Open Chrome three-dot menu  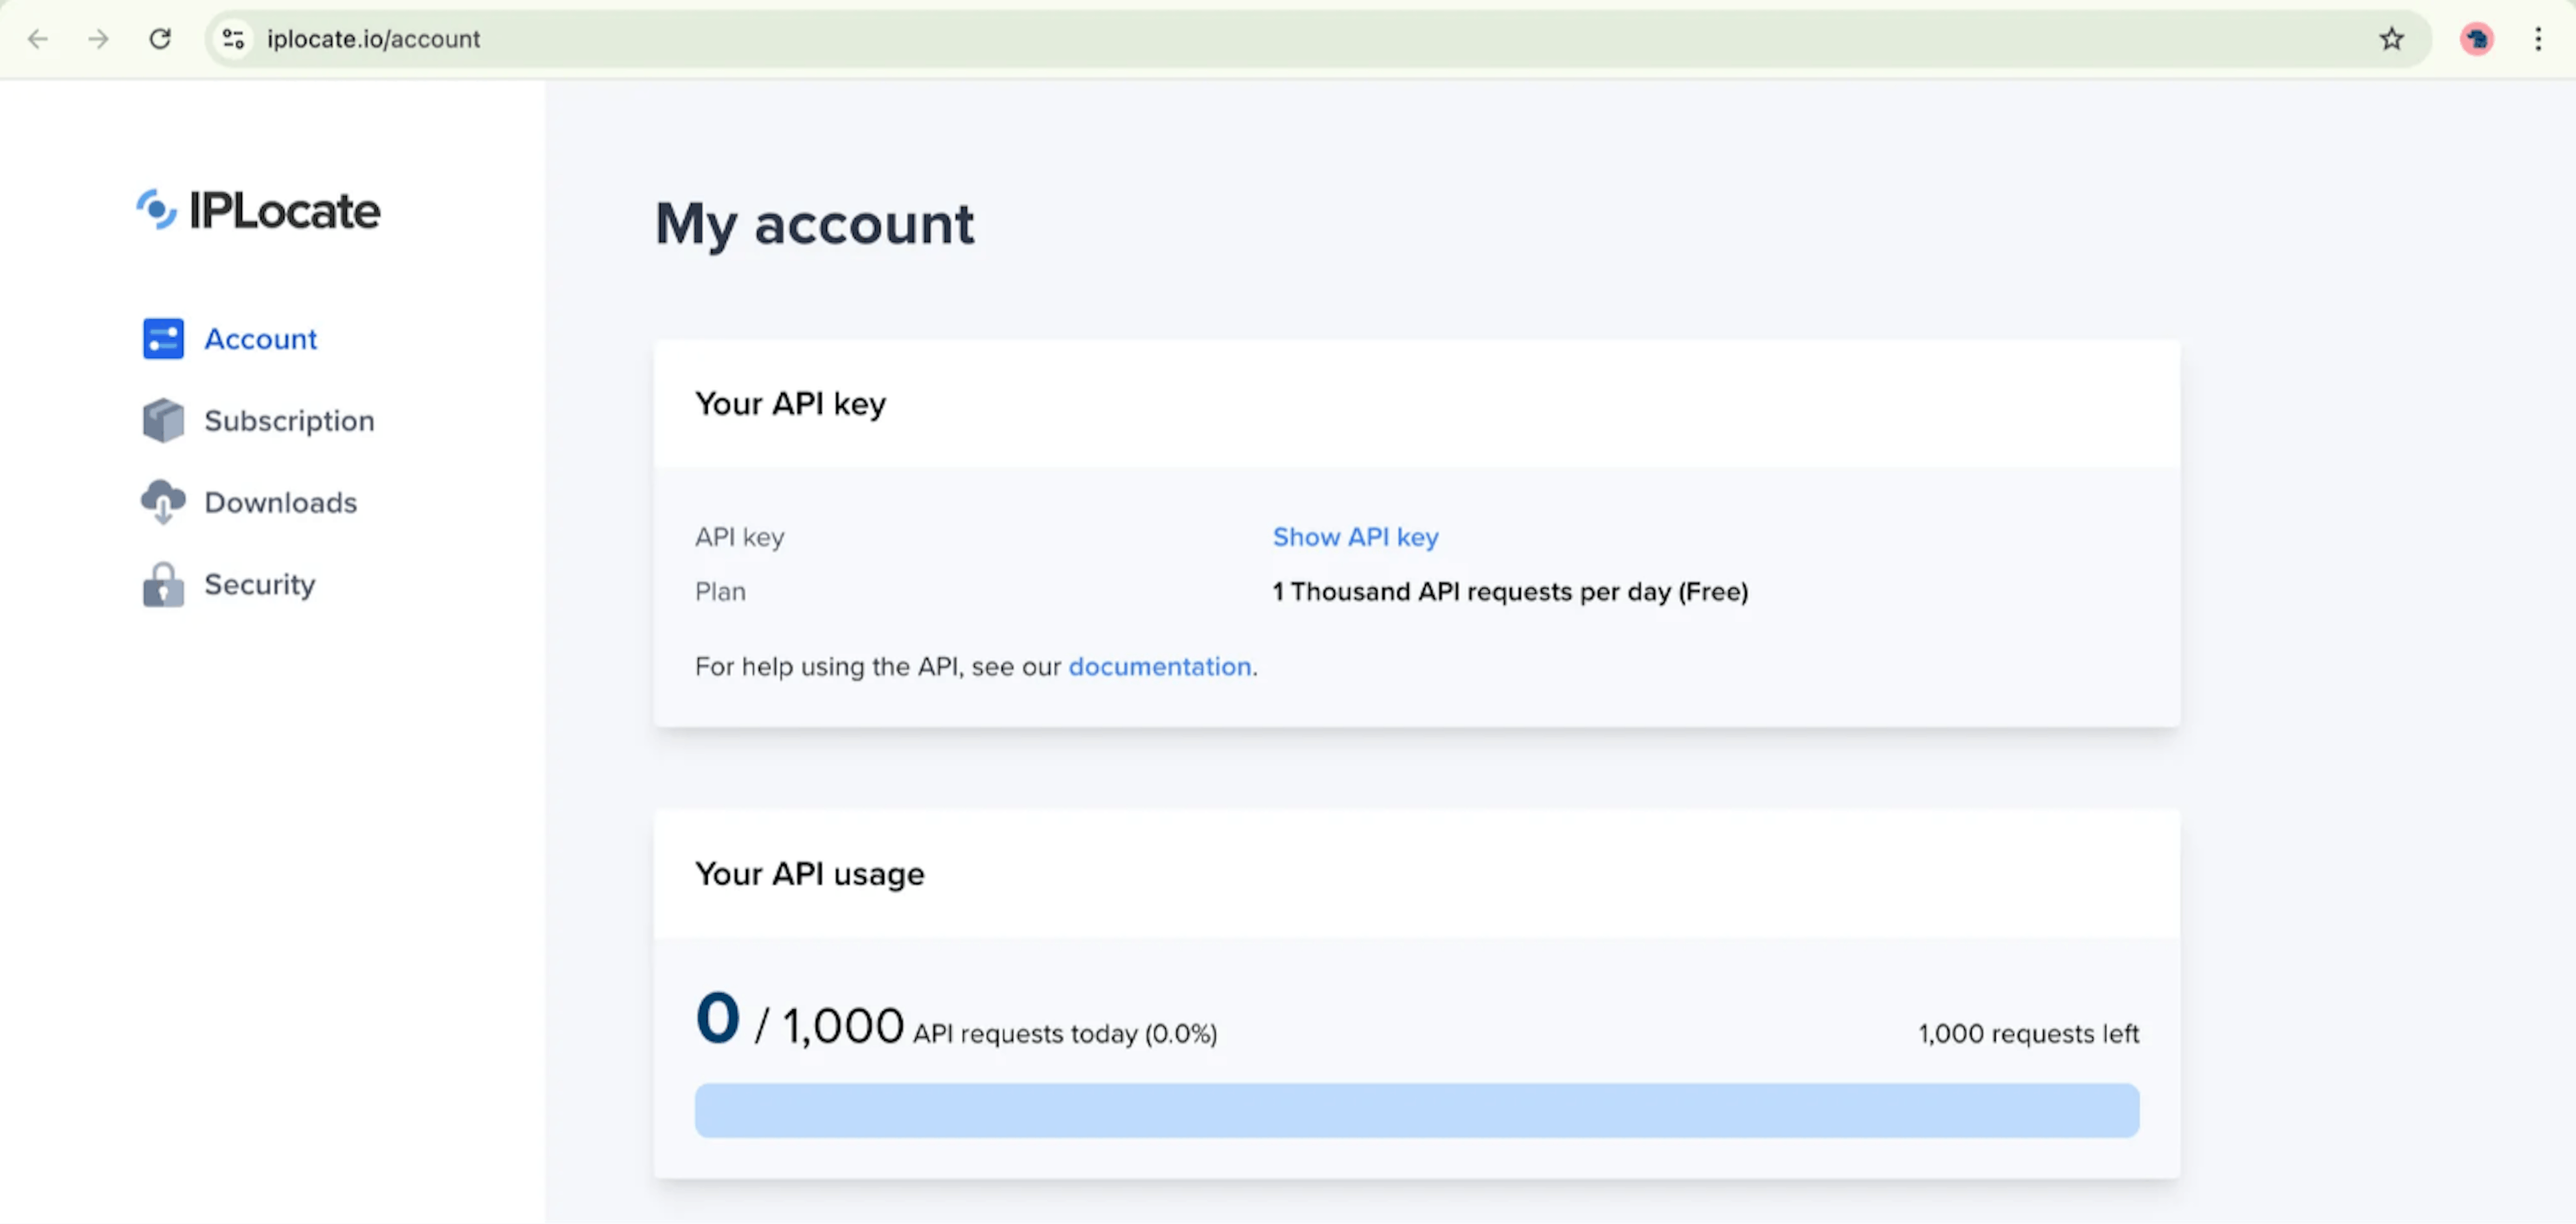[x=2538, y=39]
